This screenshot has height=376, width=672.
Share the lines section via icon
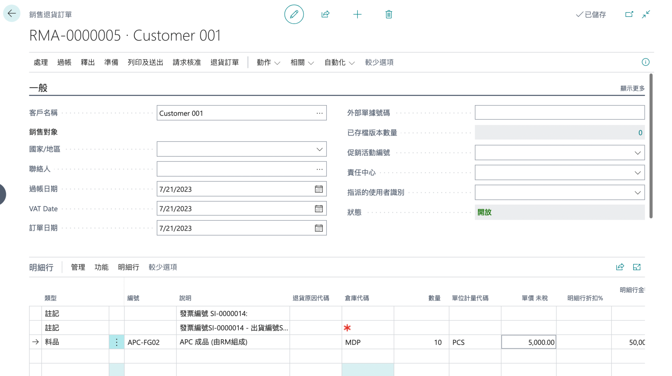[x=620, y=267]
